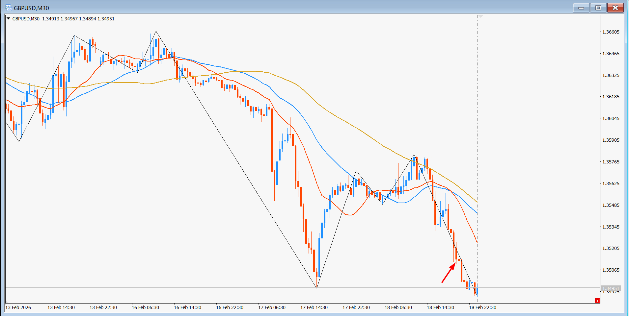
Task: Close the GBPUSD,M30 chart window
Action: click(x=615, y=8)
